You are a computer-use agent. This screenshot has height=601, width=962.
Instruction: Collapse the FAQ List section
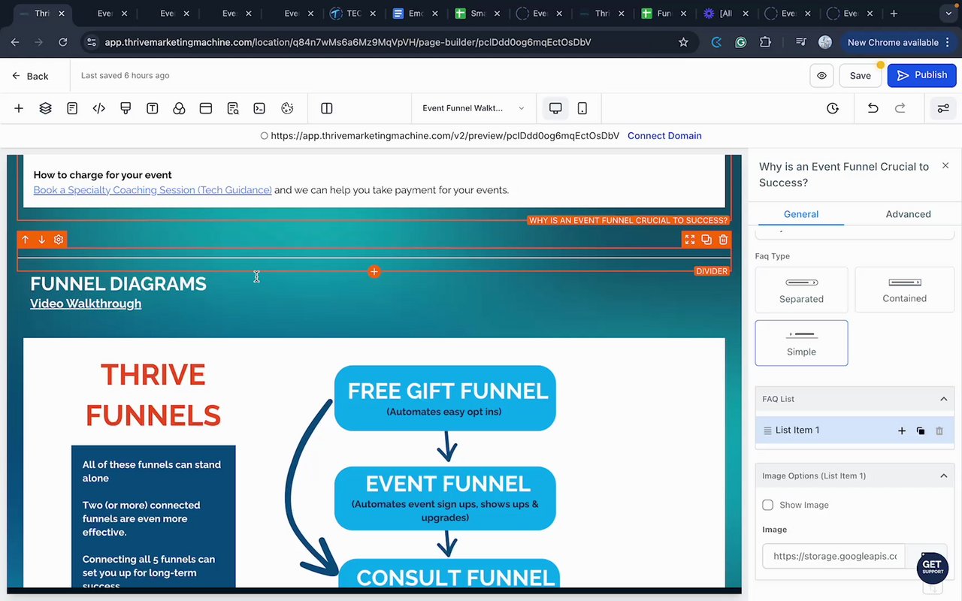coord(944,399)
